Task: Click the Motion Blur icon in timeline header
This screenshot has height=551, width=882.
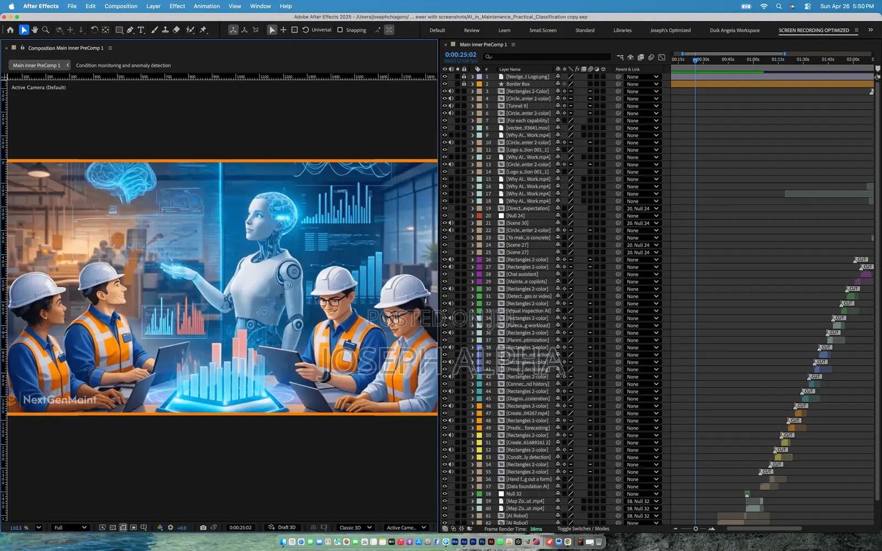Action: tap(651, 57)
